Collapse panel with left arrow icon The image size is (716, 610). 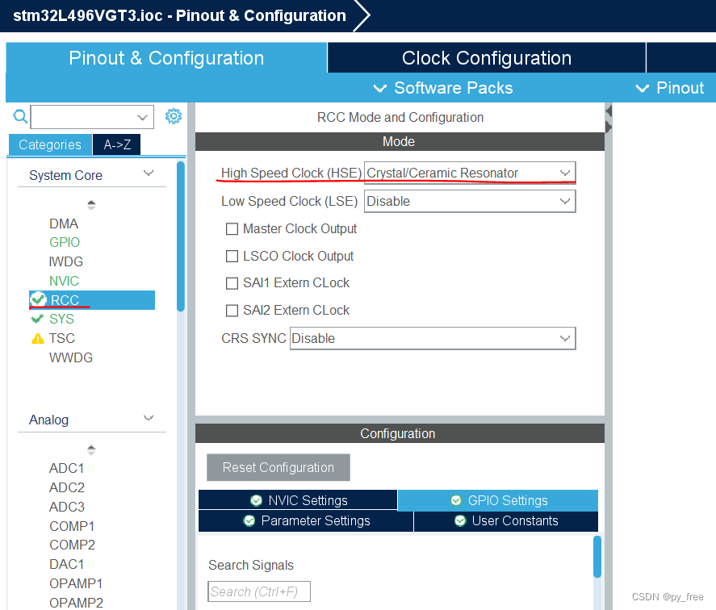coord(609,111)
